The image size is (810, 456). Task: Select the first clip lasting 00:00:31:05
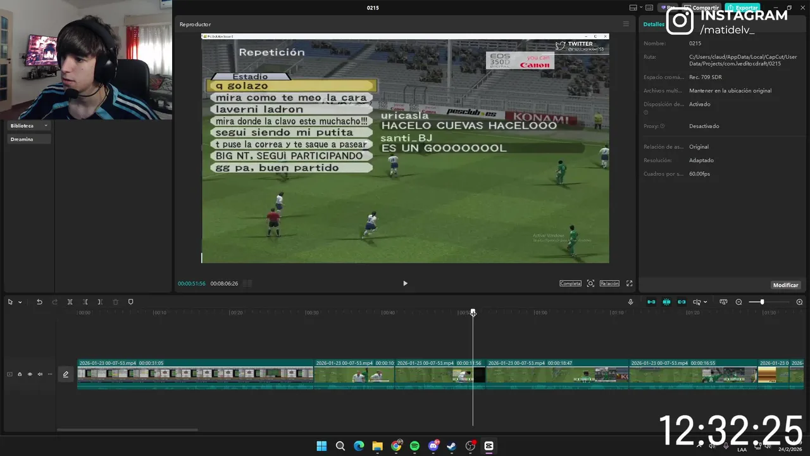click(x=195, y=374)
